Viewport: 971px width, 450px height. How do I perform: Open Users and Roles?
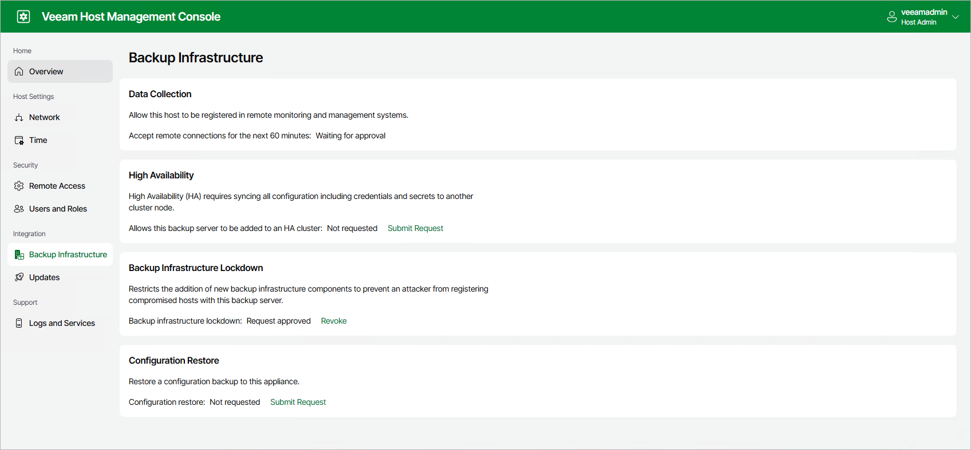click(60, 209)
